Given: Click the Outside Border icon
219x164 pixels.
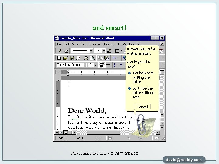Looking at the screenshot, I should (117, 51).
